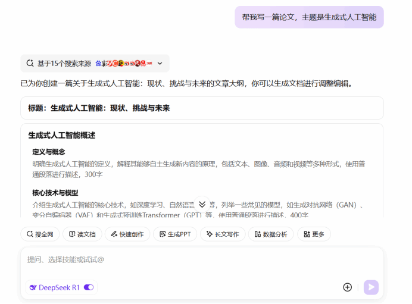
Task: Select the 定义与概念 outline section
Action: (49, 152)
